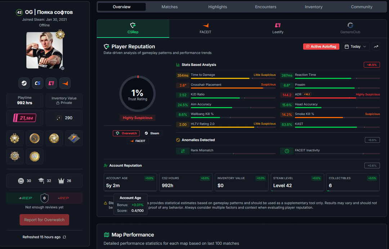
Task: Click the refresh icon beside 'Refreshed 15 hours ago'
Action: point(64,237)
